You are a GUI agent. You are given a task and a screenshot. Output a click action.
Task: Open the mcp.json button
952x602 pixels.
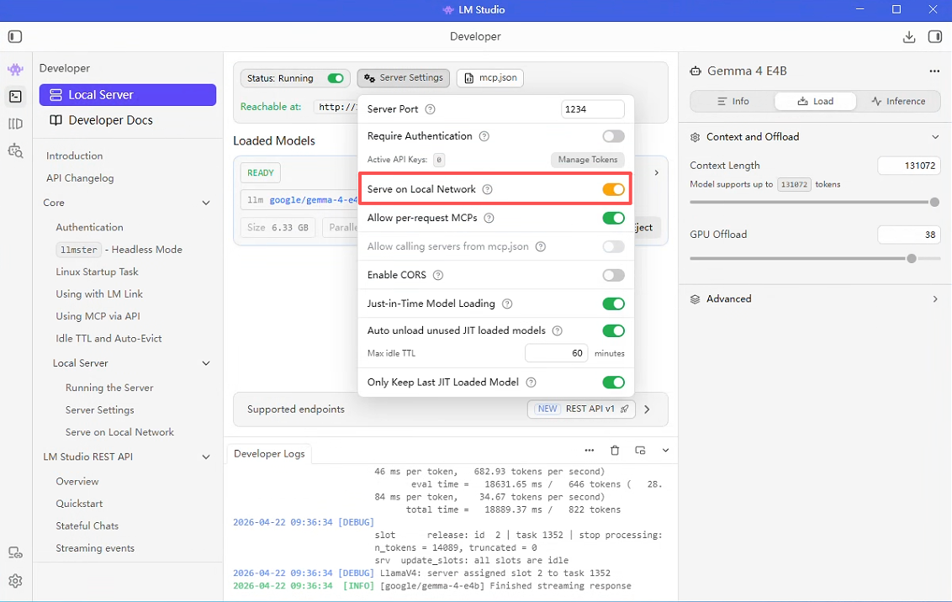point(490,78)
